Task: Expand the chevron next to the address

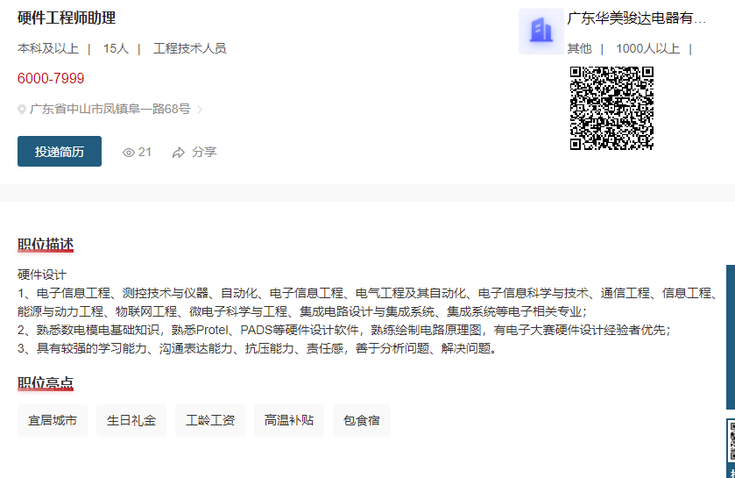Action: click(x=200, y=110)
